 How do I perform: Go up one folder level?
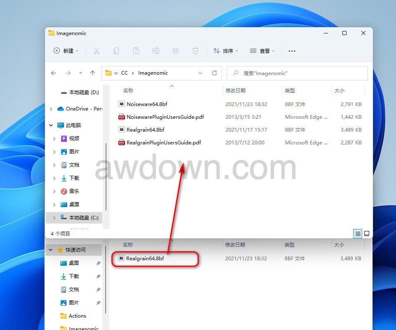pyautogui.click(x=92, y=73)
